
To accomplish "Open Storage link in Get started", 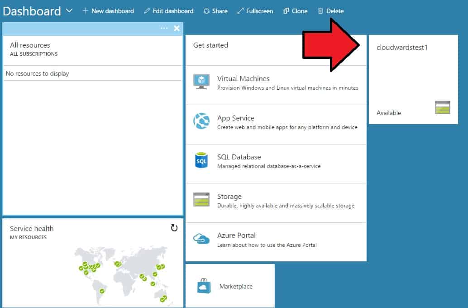I will [x=229, y=197].
